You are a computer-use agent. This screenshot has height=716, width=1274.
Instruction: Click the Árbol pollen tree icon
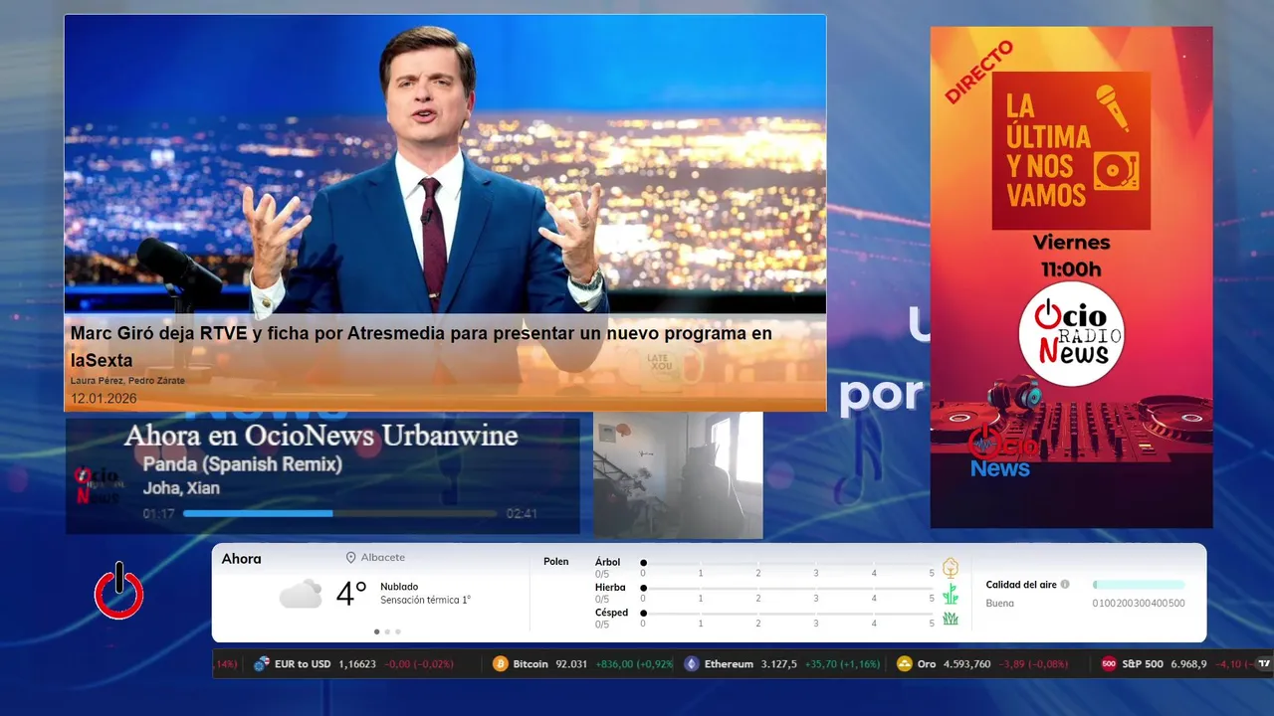point(951,568)
